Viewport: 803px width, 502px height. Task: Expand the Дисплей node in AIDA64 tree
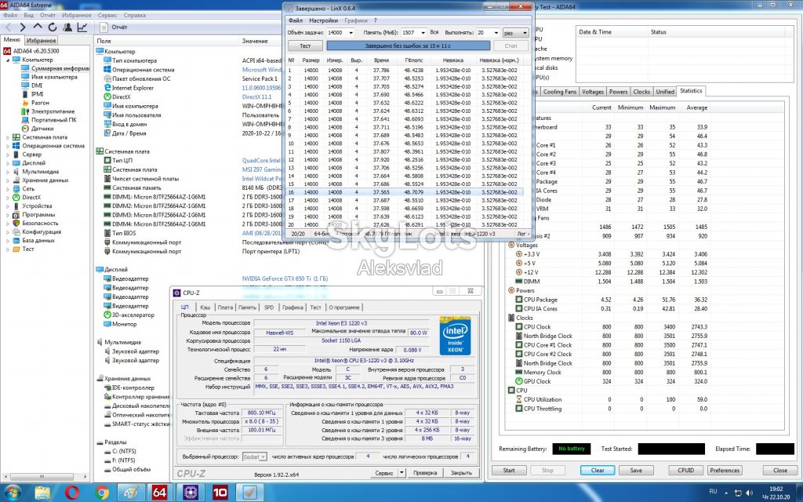[8, 163]
